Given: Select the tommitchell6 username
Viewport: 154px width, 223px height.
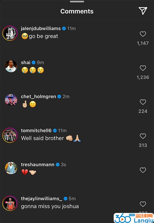Looking at the screenshot, I should (36, 130).
